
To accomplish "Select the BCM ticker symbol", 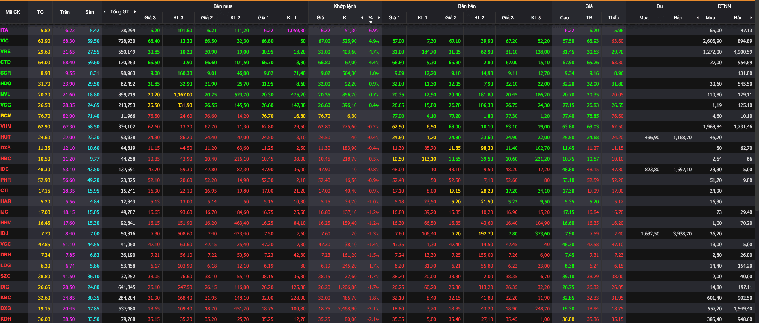I will click(x=6, y=116).
